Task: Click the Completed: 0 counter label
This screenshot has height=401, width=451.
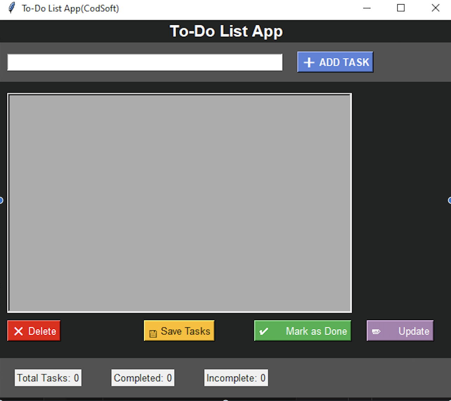Action: [x=143, y=378]
